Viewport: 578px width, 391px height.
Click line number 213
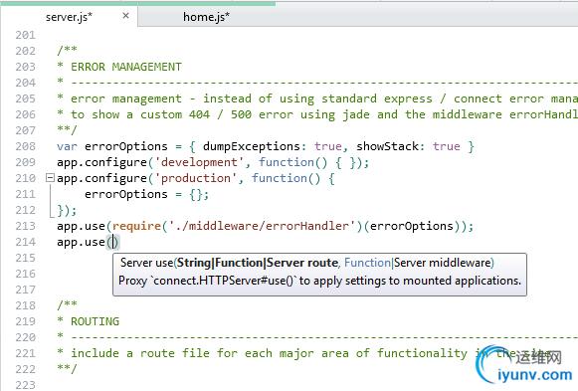(26, 226)
